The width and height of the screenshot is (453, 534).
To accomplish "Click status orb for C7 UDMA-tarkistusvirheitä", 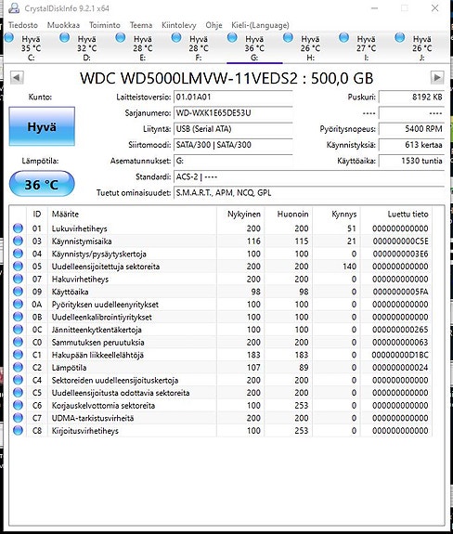I will [18, 418].
